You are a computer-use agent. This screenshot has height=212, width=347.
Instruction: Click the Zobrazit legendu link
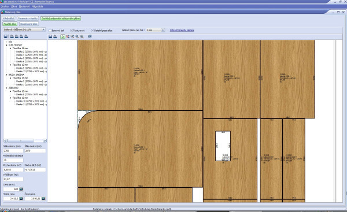pyautogui.click(x=182, y=30)
